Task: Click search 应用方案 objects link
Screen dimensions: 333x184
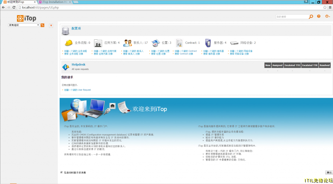Action: tap(103, 54)
